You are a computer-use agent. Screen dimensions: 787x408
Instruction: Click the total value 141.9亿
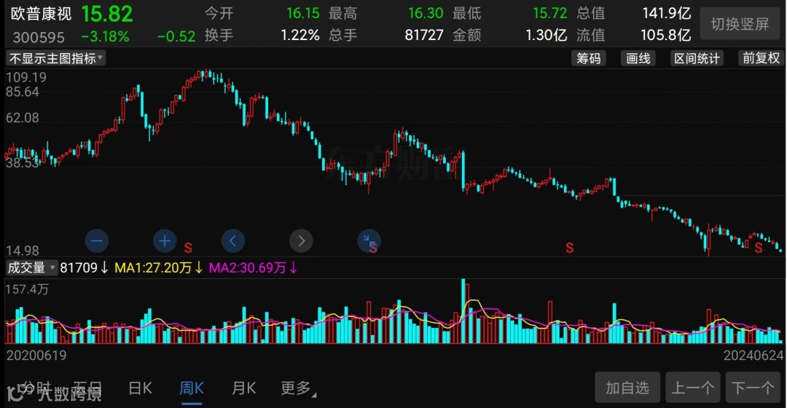coord(667,13)
